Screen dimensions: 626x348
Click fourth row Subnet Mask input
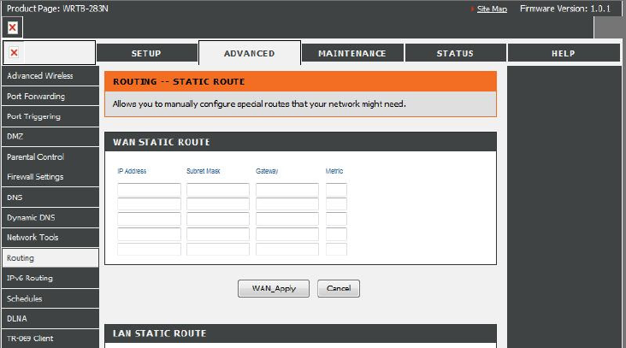218,234
